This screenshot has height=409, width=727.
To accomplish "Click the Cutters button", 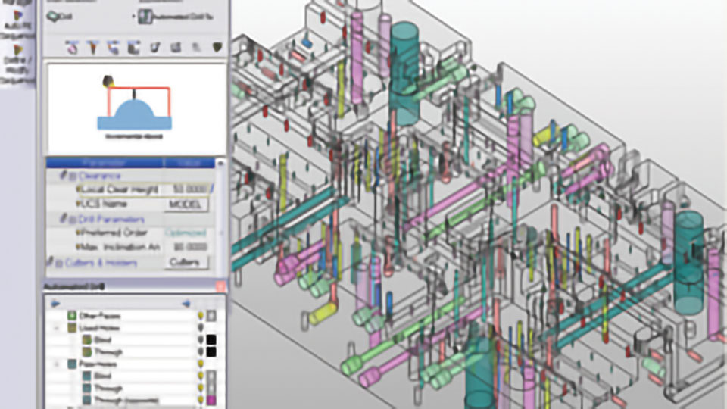I will 186,263.
